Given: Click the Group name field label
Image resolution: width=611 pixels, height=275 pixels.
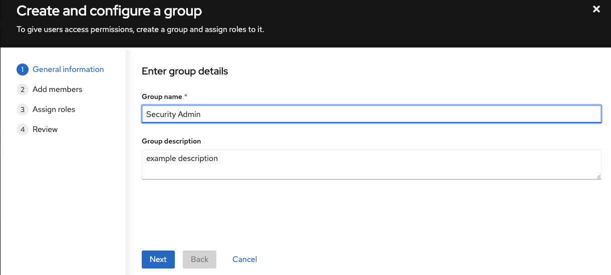Looking at the screenshot, I should (x=162, y=96).
